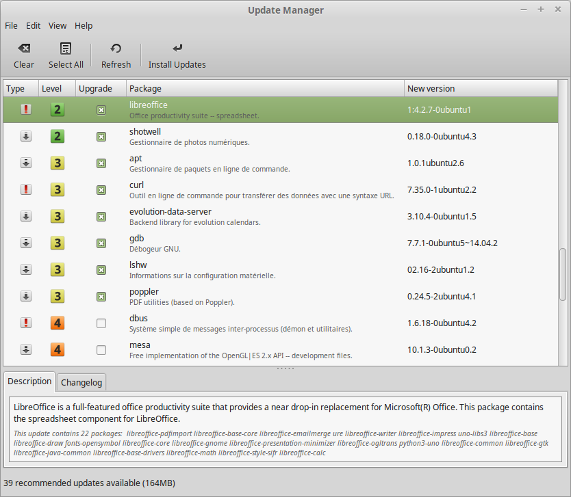Select the shotwell package name
This screenshot has width=571, height=497.
click(145, 132)
